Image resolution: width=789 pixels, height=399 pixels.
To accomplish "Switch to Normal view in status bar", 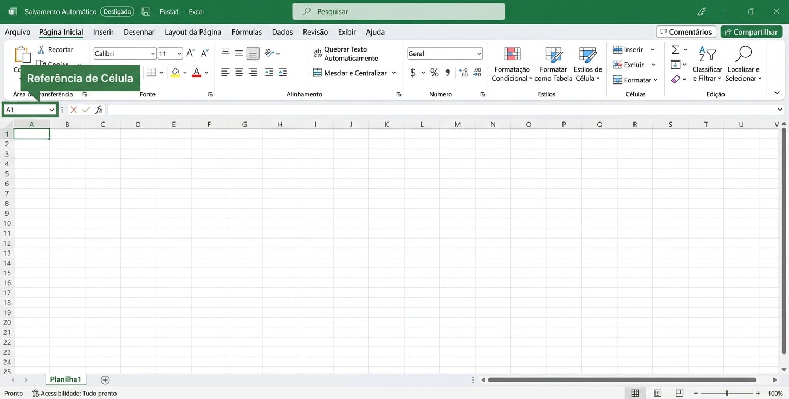I will (x=635, y=393).
